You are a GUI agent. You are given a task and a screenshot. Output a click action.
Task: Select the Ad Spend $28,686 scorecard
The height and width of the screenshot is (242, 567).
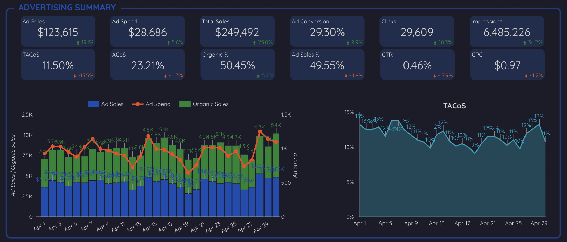(147, 31)
